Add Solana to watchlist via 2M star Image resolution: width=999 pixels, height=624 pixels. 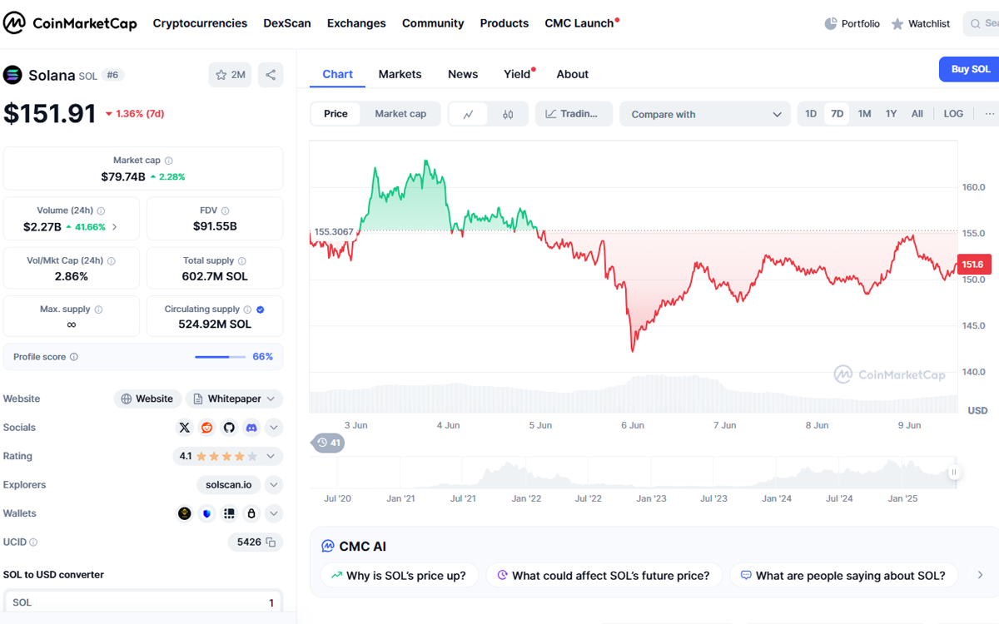coord(230,75)
